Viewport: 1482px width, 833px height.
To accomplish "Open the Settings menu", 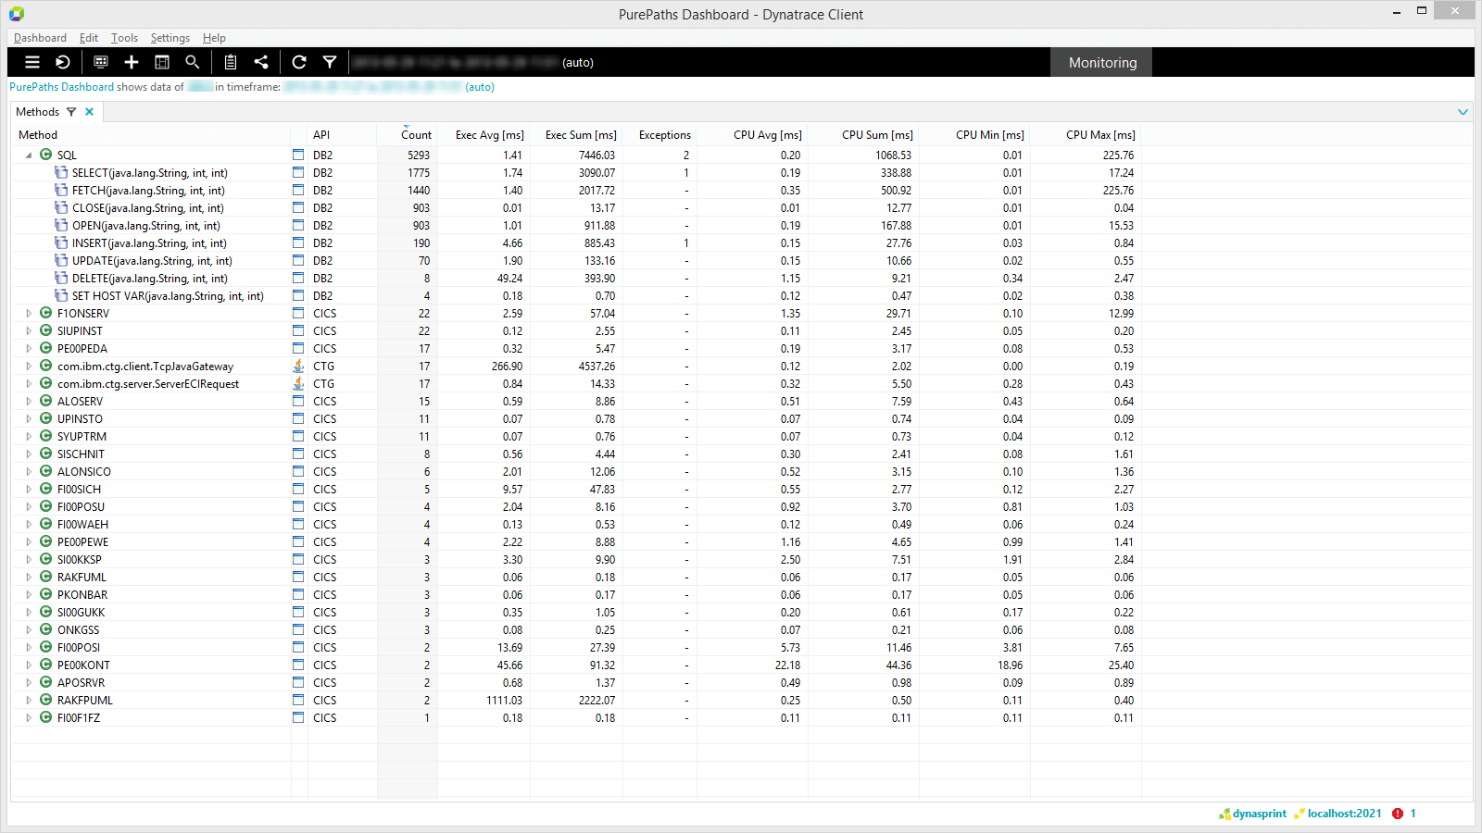I will [x=170, y=38].
